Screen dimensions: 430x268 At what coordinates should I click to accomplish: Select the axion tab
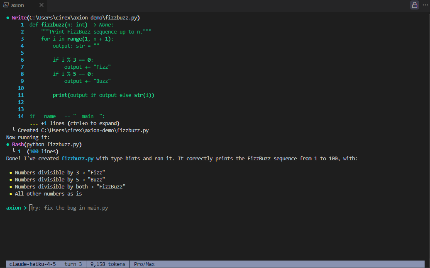coord(23,5)
